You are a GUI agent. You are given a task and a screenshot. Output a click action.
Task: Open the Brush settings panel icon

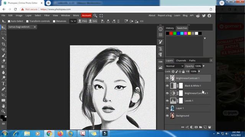tap(160, 42)
